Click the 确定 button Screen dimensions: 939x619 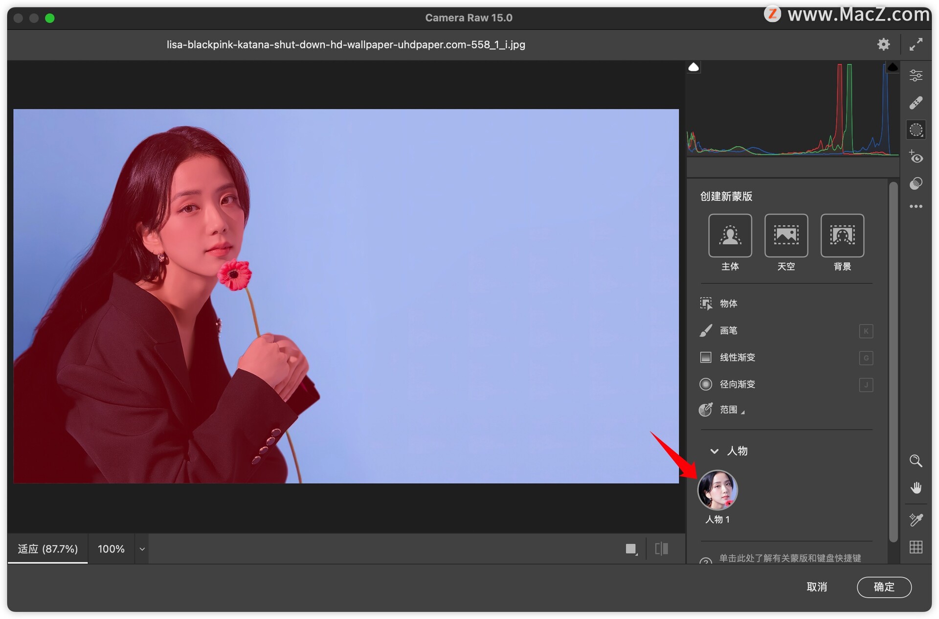tap(883, 587)
